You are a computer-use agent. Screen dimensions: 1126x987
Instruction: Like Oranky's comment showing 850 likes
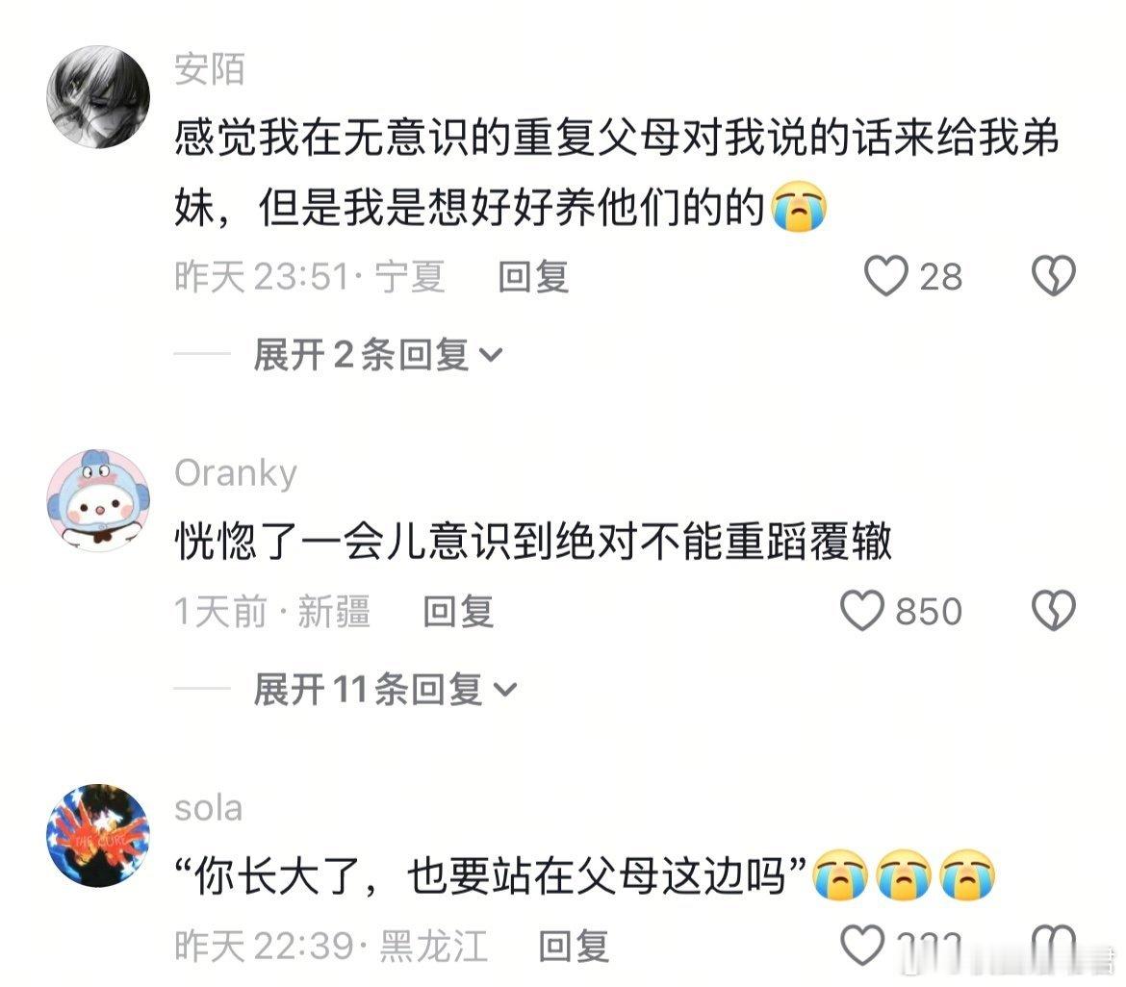click(x=861, y=611)
